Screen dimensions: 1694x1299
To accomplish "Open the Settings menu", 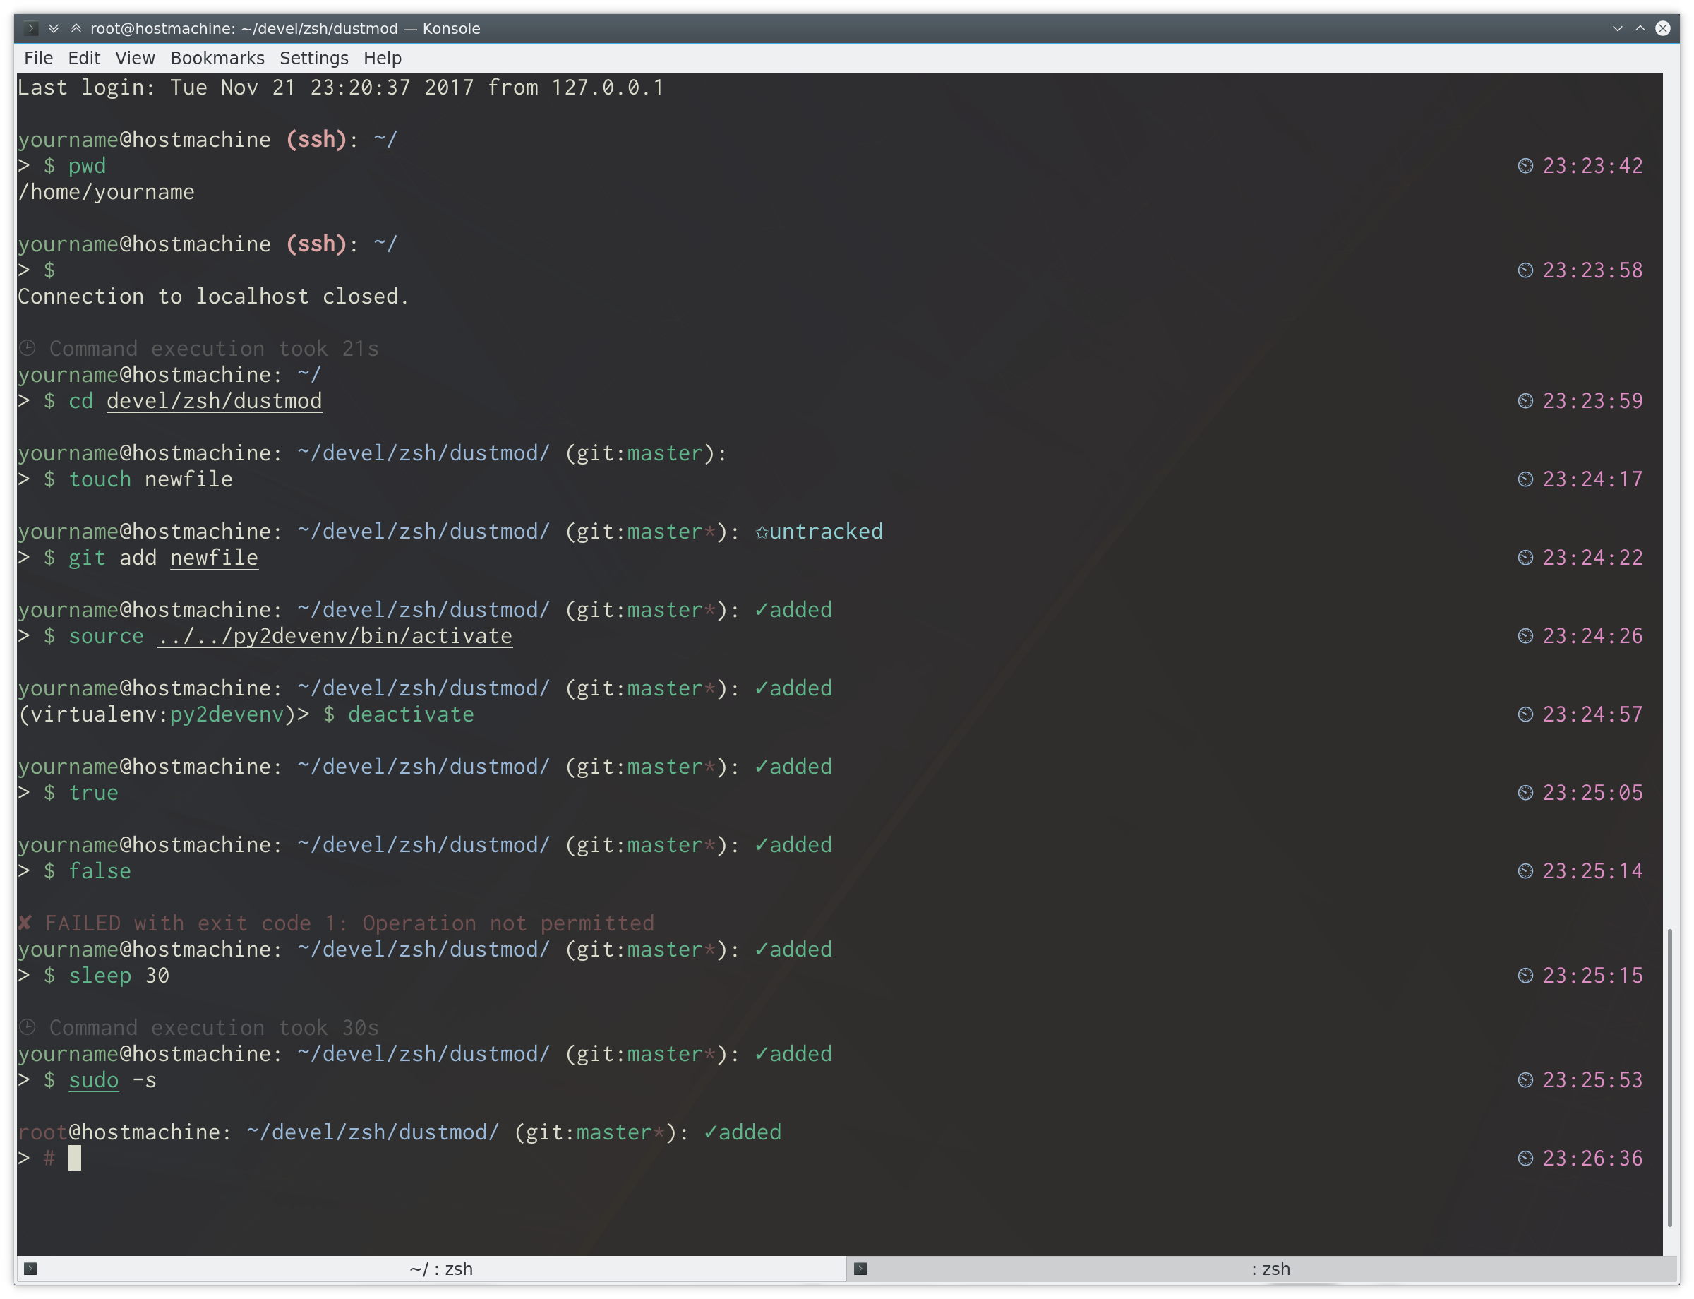I will tap(313, 58).
